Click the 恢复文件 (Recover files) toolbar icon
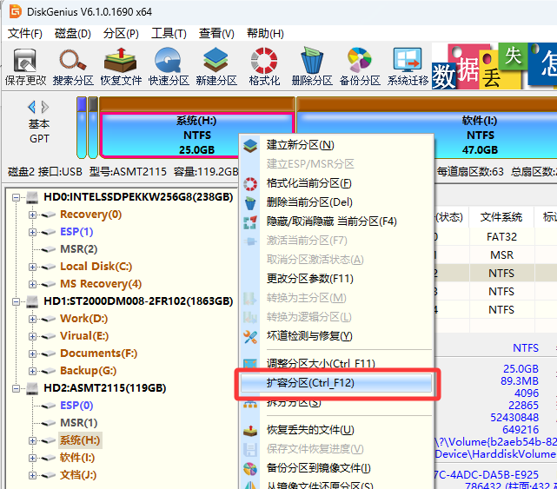Image resolution: width=557 pixels, height=489 pixels. click(121, 67)
